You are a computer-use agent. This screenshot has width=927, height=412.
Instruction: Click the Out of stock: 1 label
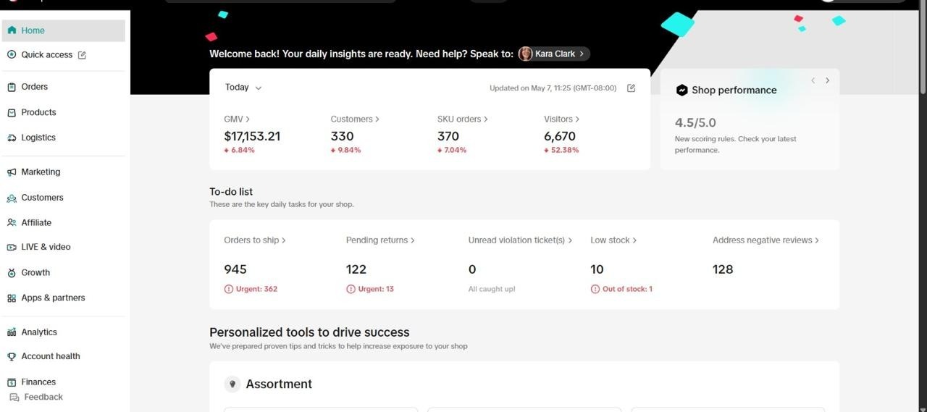[x=627, y=289]
